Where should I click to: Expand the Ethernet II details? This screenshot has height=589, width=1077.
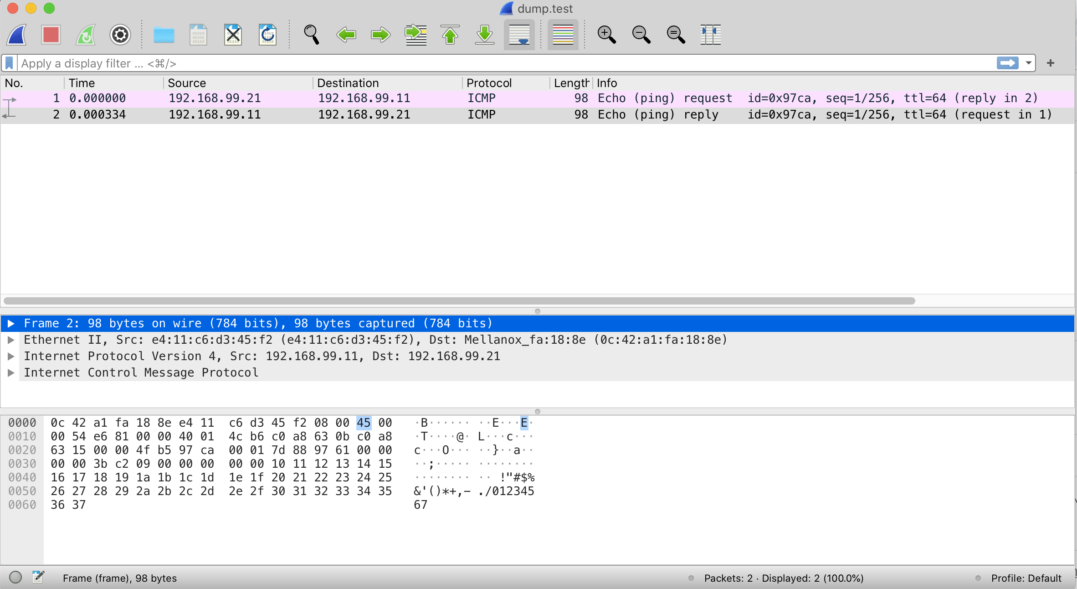click(x=11, y=340)
